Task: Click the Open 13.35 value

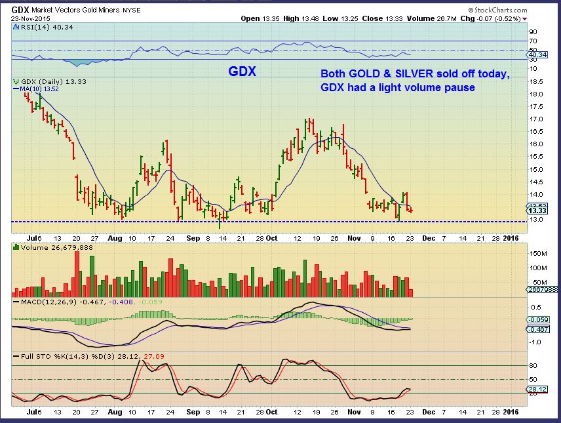Action: click(x=260, y=18)
